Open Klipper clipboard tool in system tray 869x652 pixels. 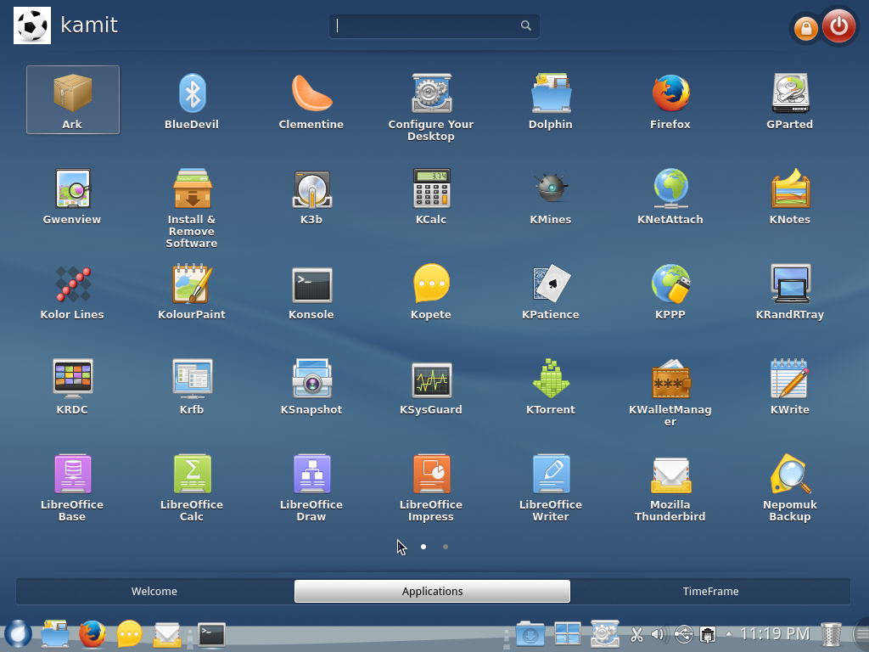pos(636,633)
